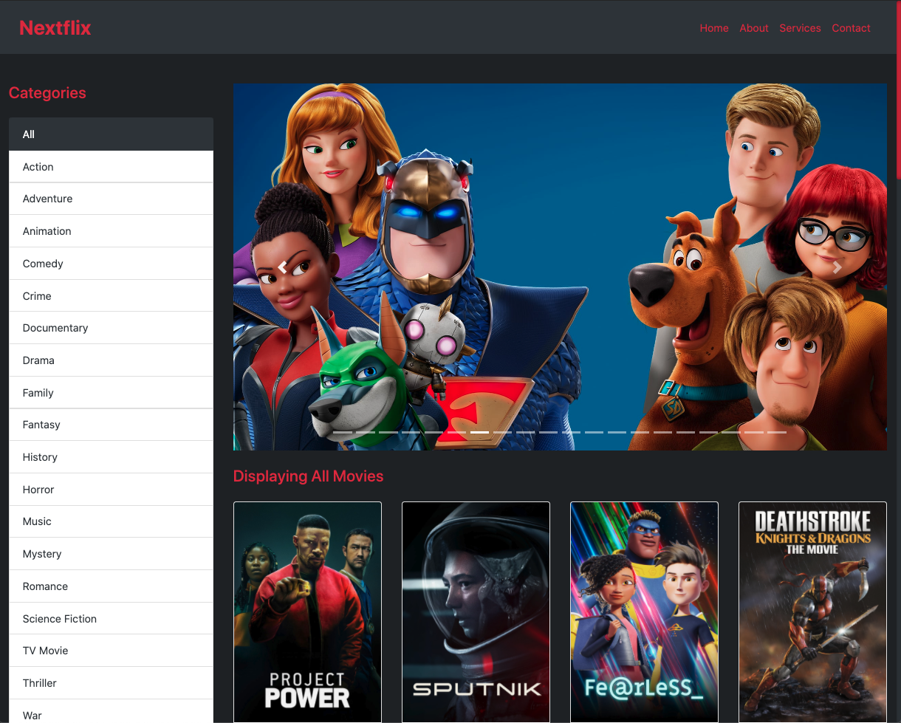Open the Fearless movie poster
Screen dimensions: 901x723
coord(644,612)
